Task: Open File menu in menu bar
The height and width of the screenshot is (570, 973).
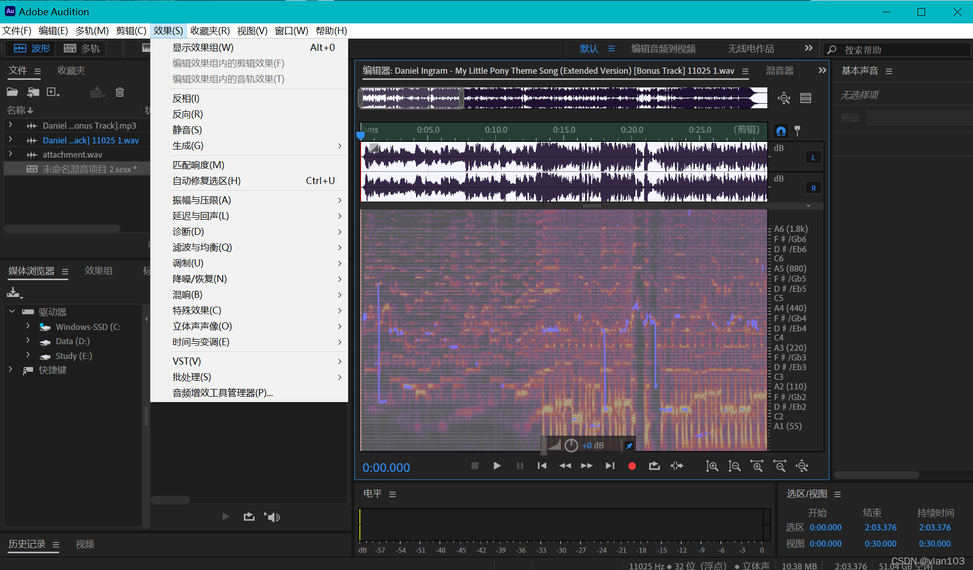Action: coord(17,31)
